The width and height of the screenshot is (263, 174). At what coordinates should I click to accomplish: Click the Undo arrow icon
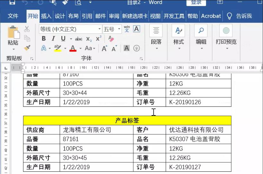[x=25, y=2]
